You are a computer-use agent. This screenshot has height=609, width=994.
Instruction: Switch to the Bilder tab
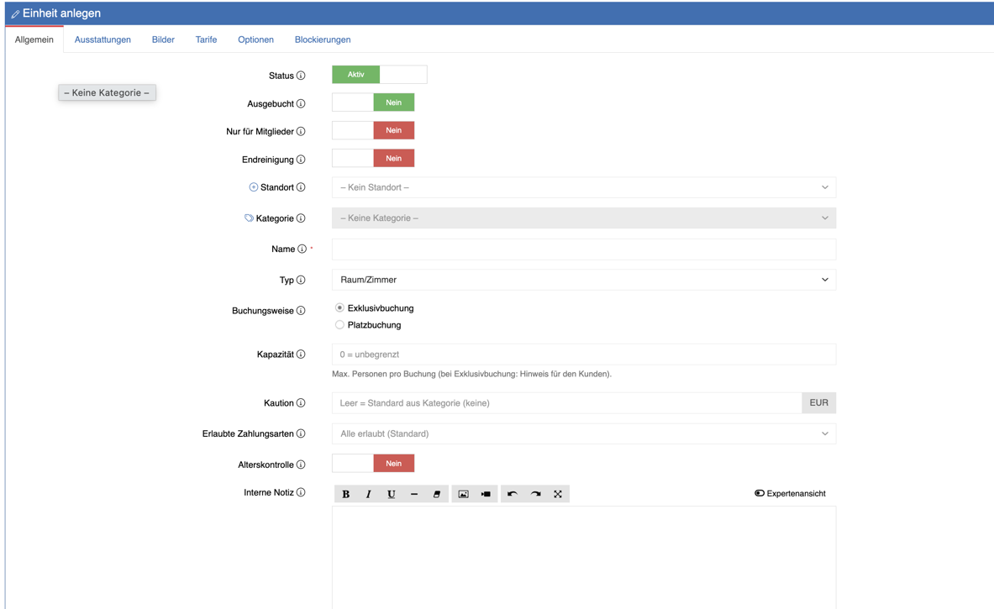pyautogui.click(x=163, y=39)
